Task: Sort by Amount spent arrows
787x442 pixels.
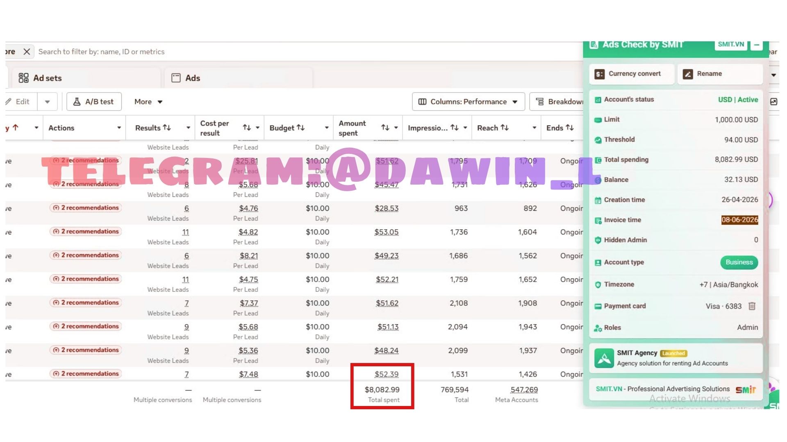Action: click(385, 128)
